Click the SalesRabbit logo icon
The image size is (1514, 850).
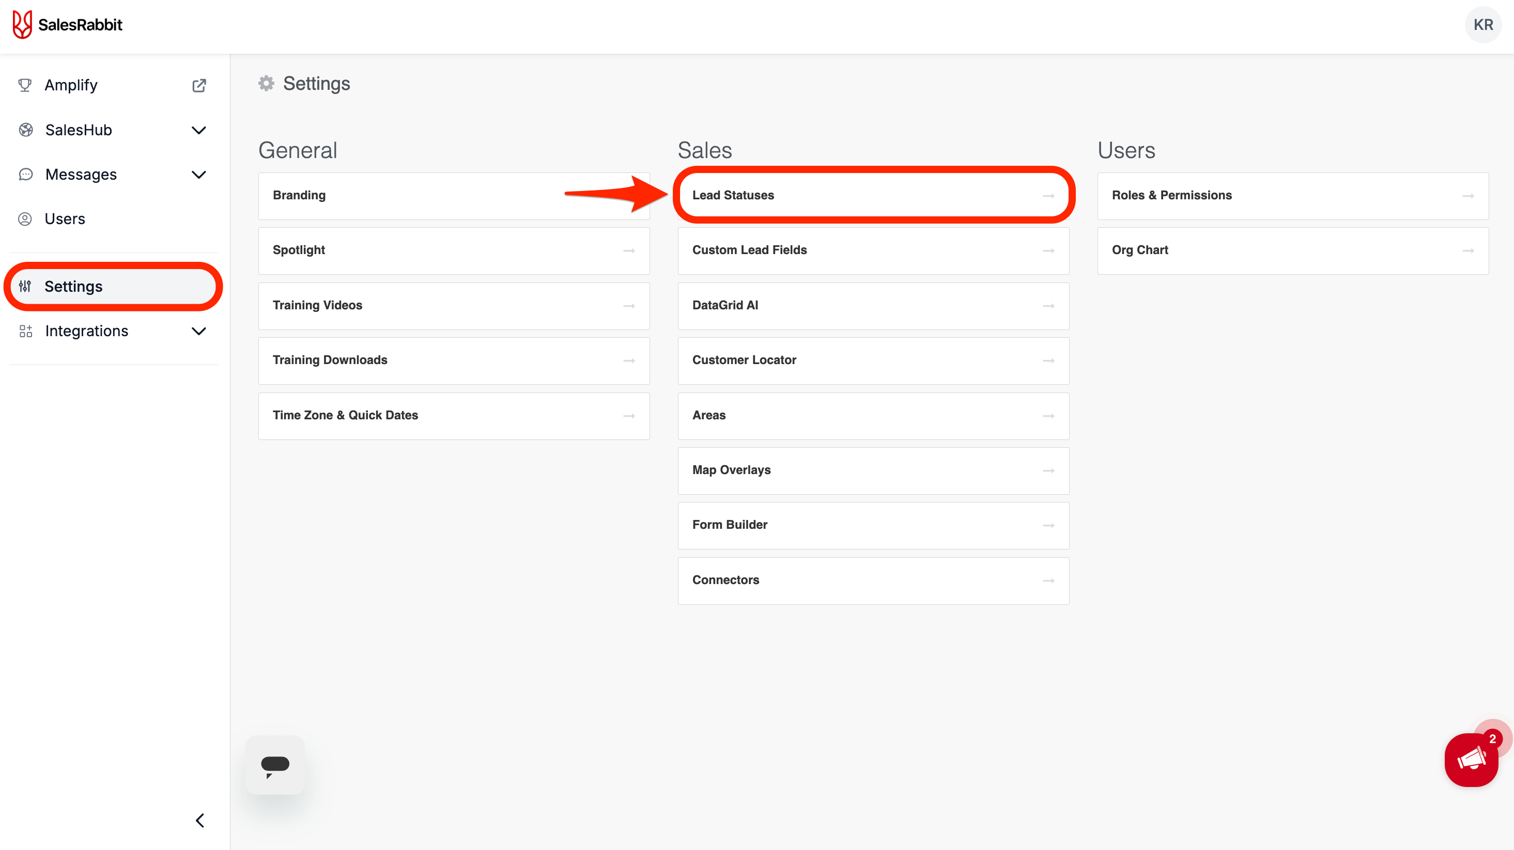click(x=22, y=25)
